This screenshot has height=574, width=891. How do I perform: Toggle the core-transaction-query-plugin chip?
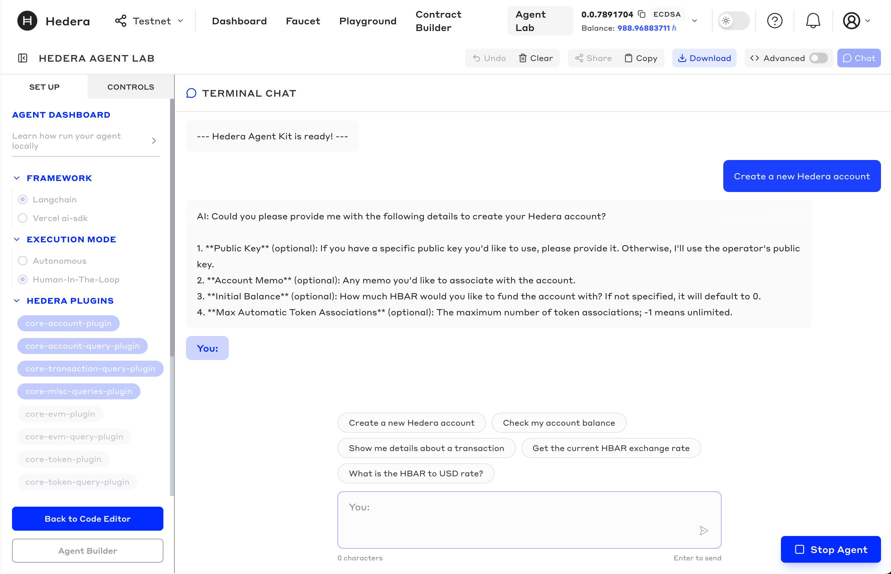pyautogui.click(x=90, y=369)
